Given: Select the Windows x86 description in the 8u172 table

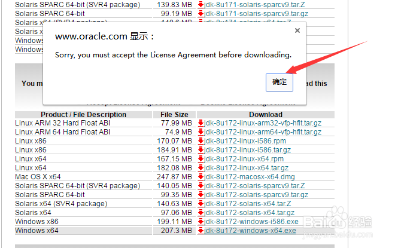Looking at the screenshot, I should click(37, 222).
